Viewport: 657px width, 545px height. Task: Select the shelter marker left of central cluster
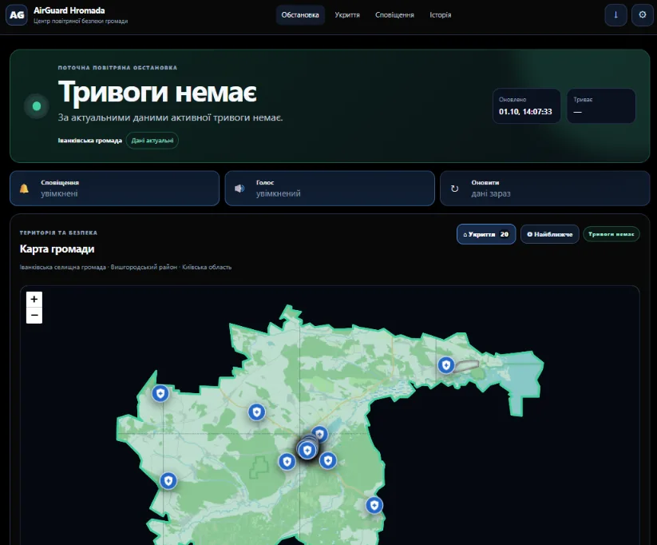287,462
